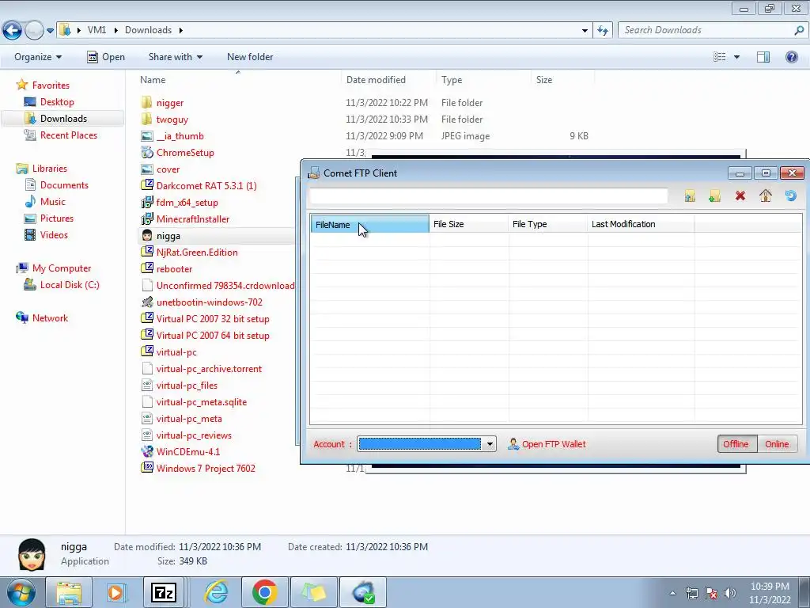Switch Comet FTP to Online mode
Image resolution: width=810 pixels, height=608 pixels.
(777, 444)
